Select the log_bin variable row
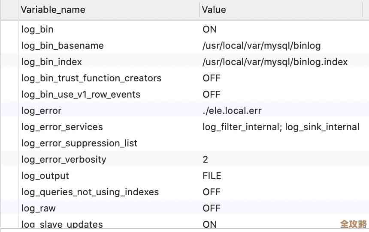The image size is (369, 232). 38,30
